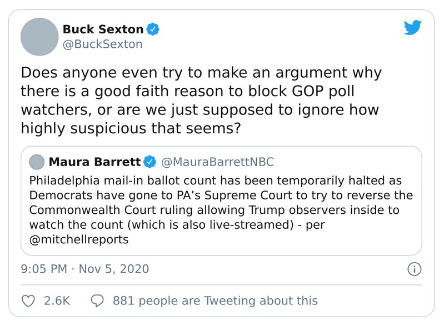This screenshot has width=444, height=326.
Task: Open the Maura Barrett display name
Action: [95, 162]
